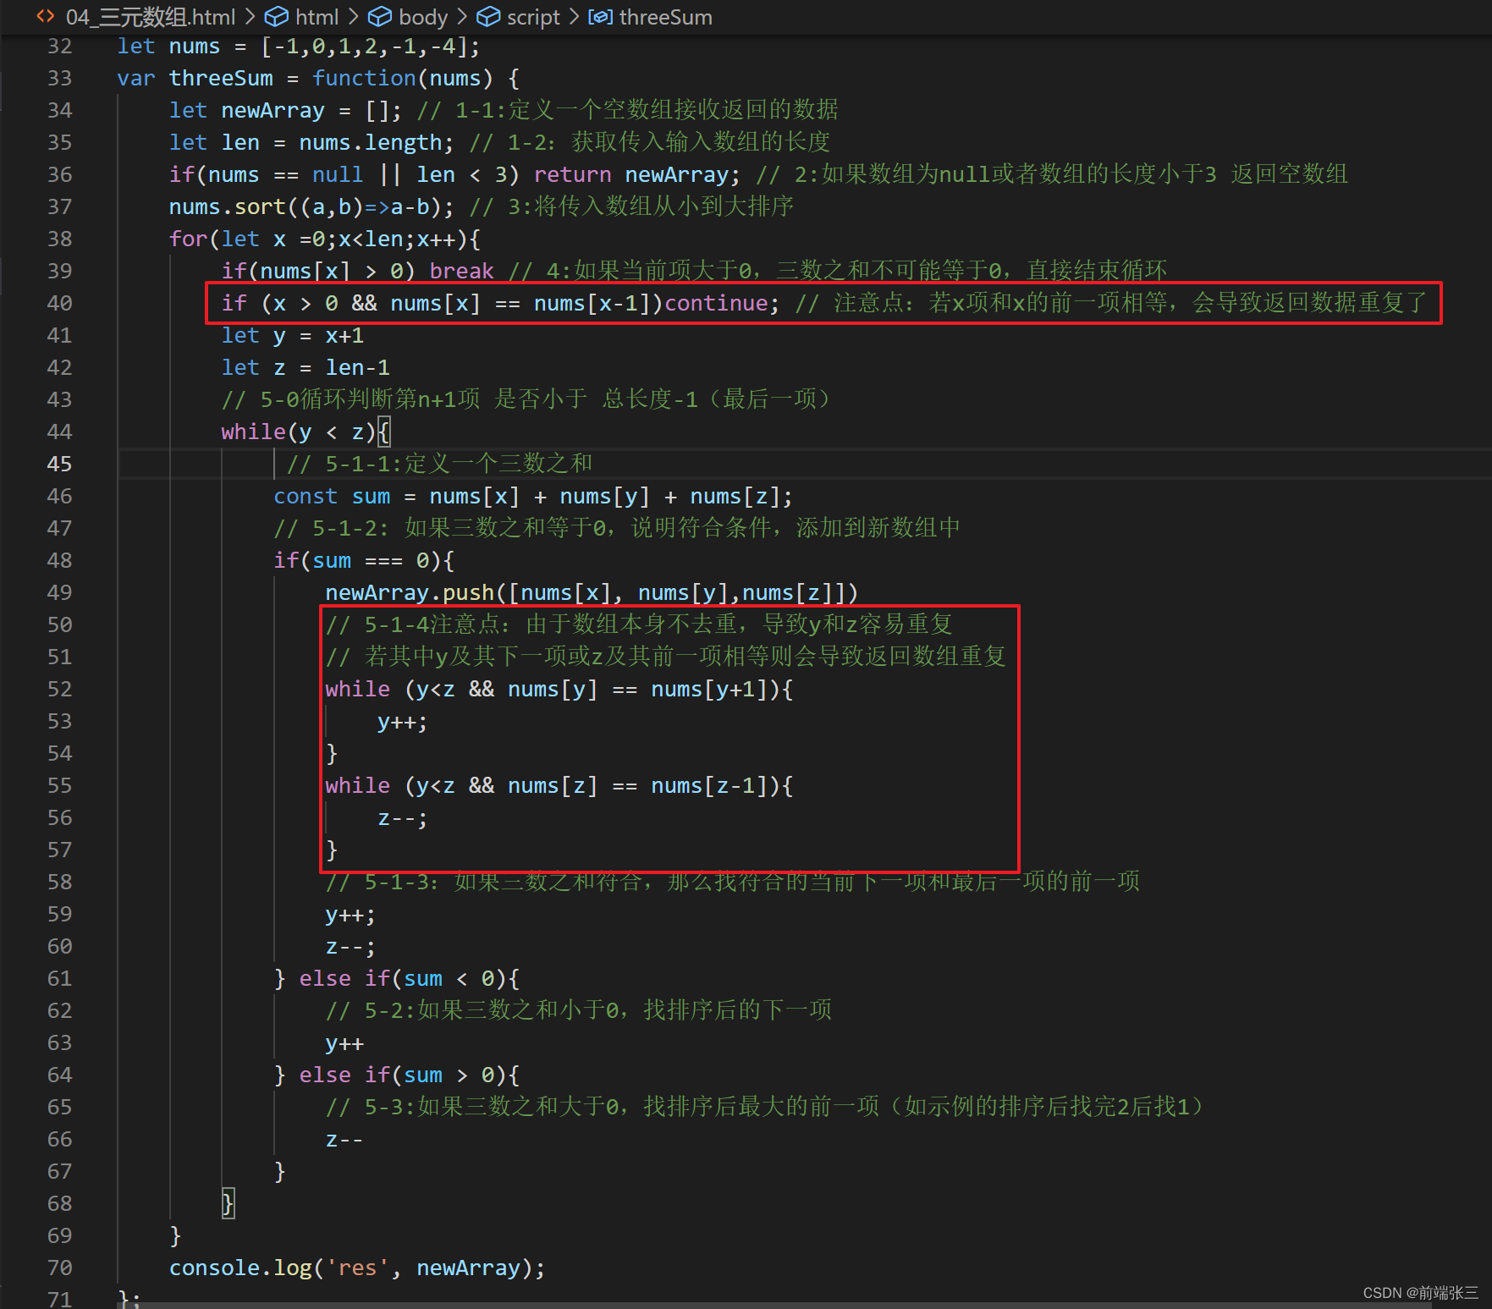This screenshot has height=1309, width=1492.
Task: Click the body element icon in the breadcrumb
Action: [380, 17]
